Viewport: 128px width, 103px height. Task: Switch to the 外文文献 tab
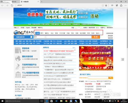pyautogui.click(x=62, y=33)
